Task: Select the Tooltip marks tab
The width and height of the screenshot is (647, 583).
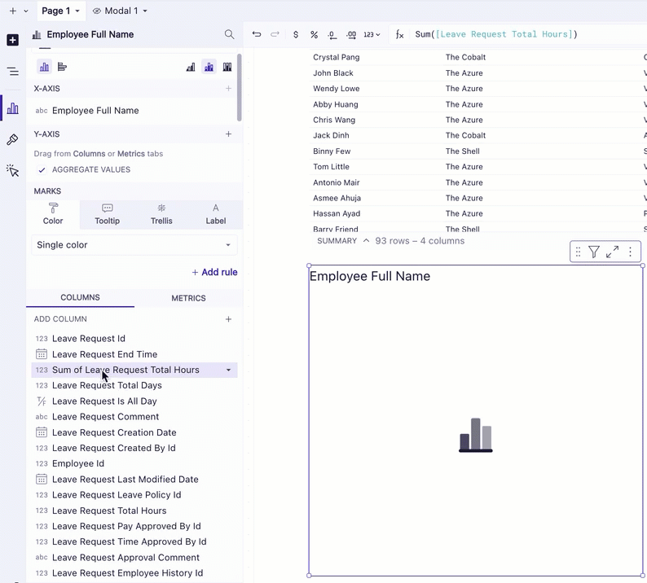Action: [x=108, y=214]
